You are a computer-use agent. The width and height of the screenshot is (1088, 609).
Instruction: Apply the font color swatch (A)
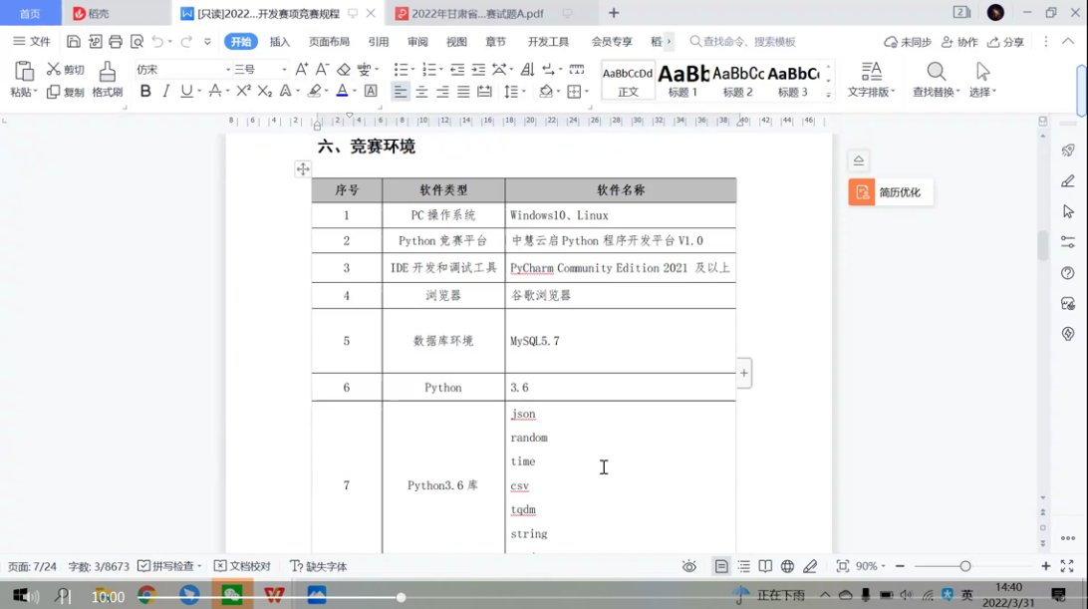point(342,91)
